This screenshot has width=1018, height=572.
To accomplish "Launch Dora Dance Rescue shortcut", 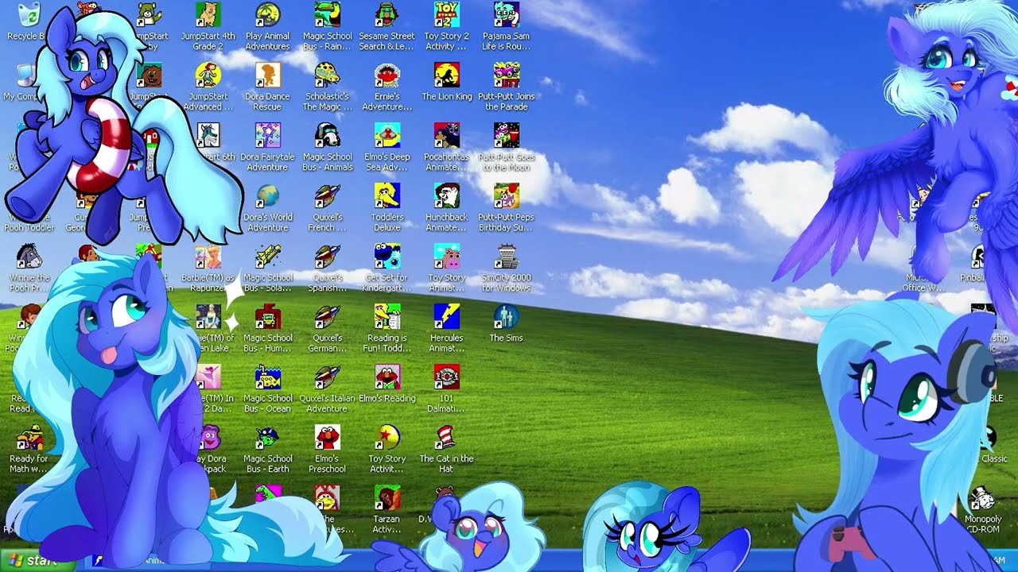I will click(267, 87).
